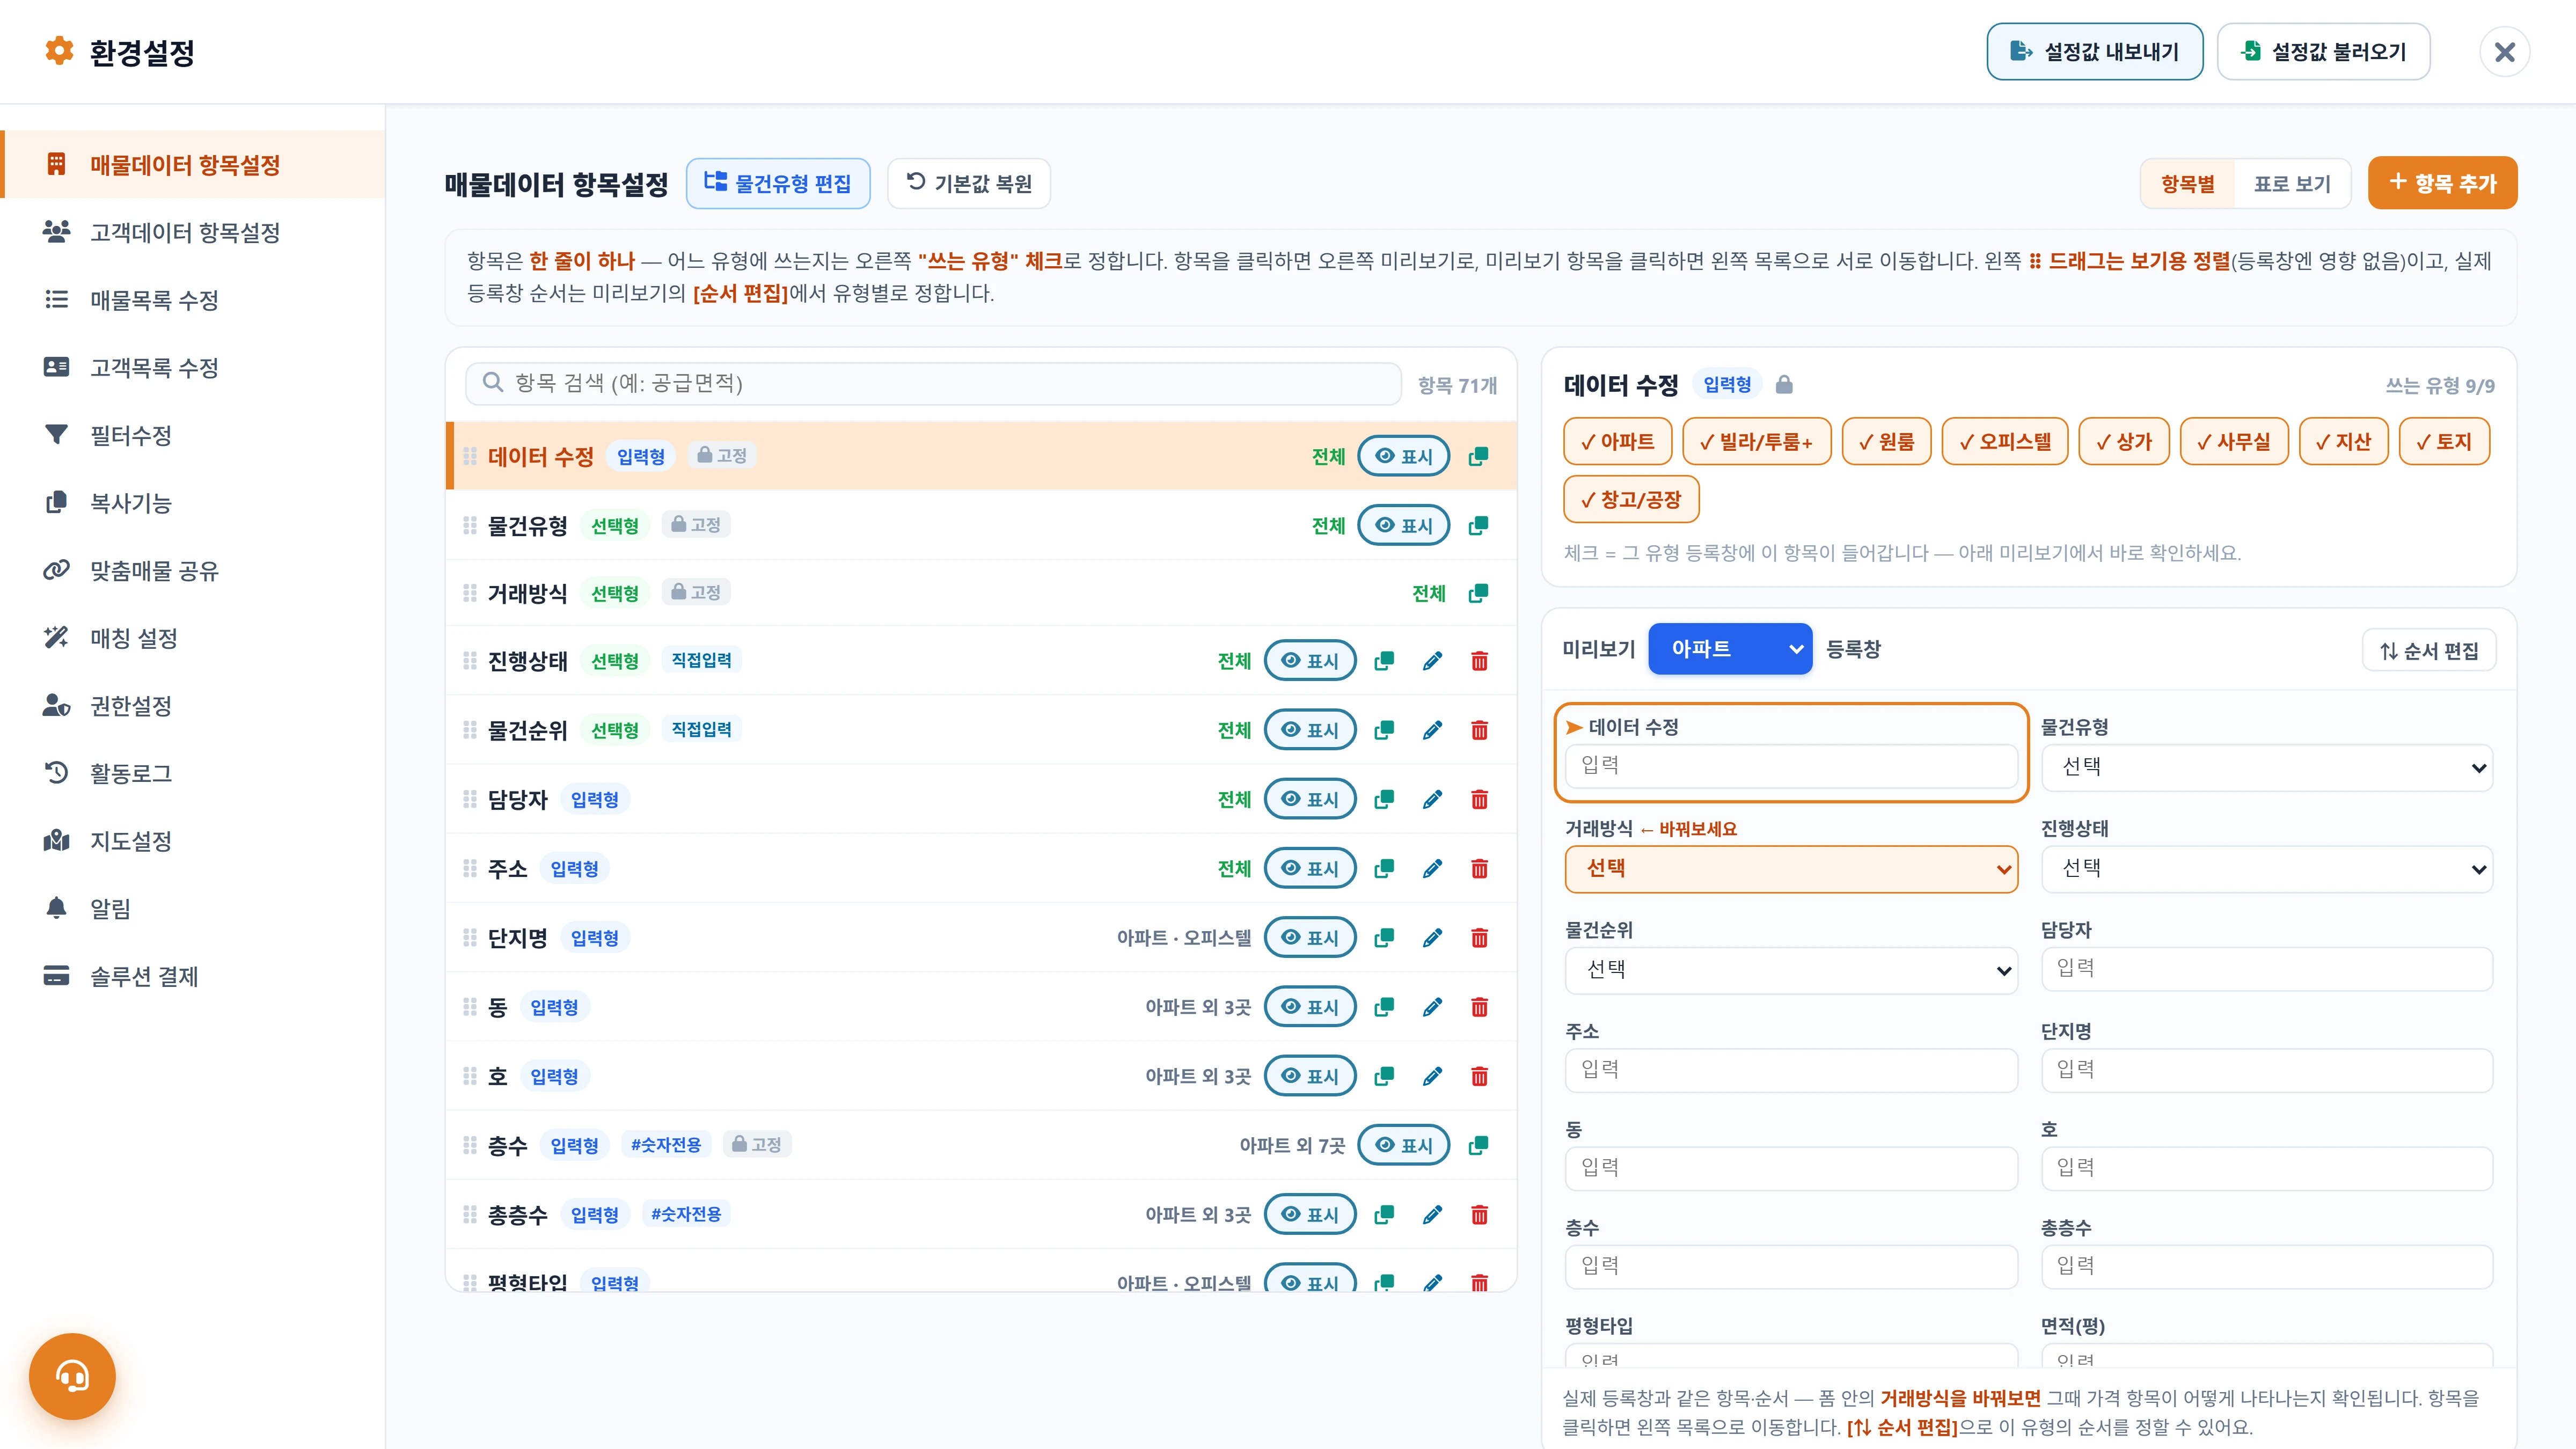
Task: Delete the 단지명 item
Action: coord(1480,937)
